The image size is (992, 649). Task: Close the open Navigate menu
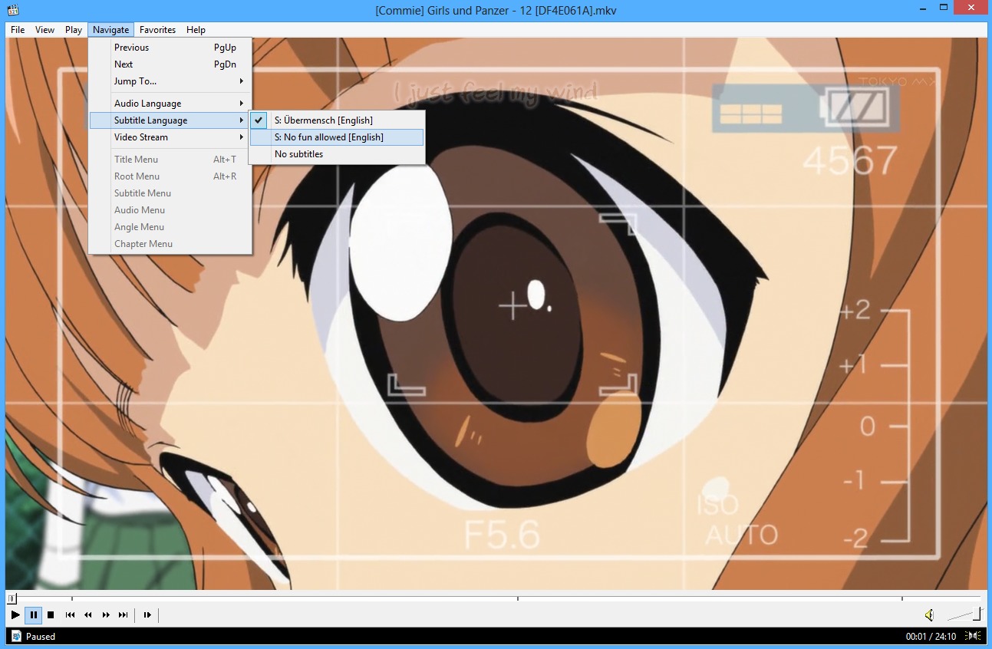110,30
